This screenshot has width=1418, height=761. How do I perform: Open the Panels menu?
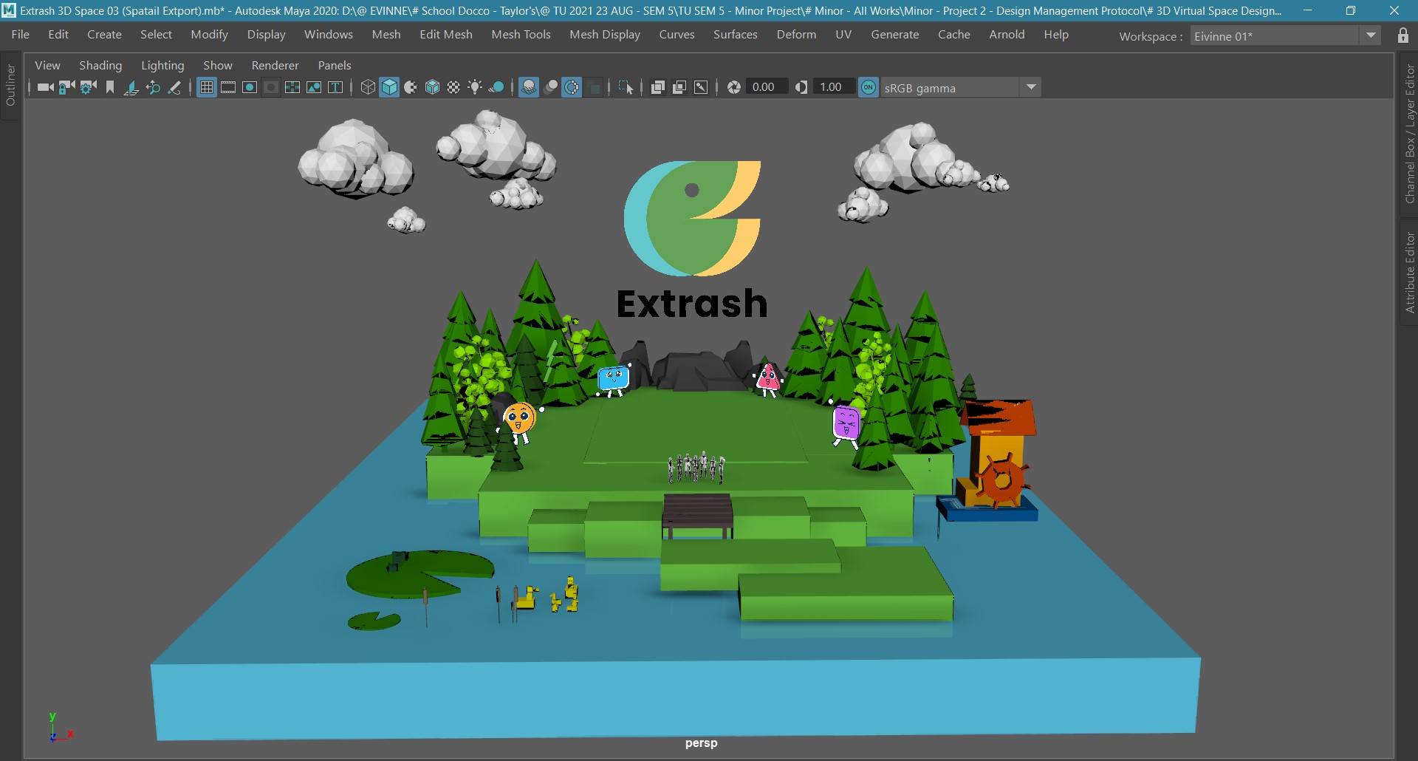pos(335,65)
